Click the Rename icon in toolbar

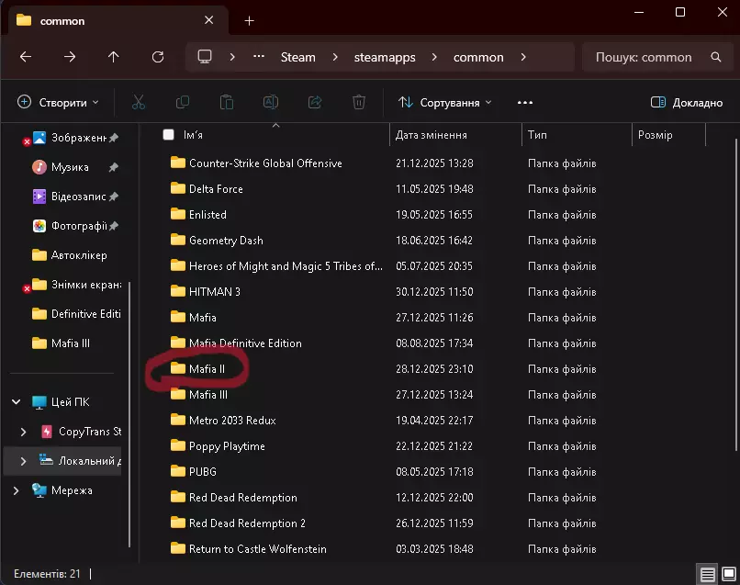(271, 103)
